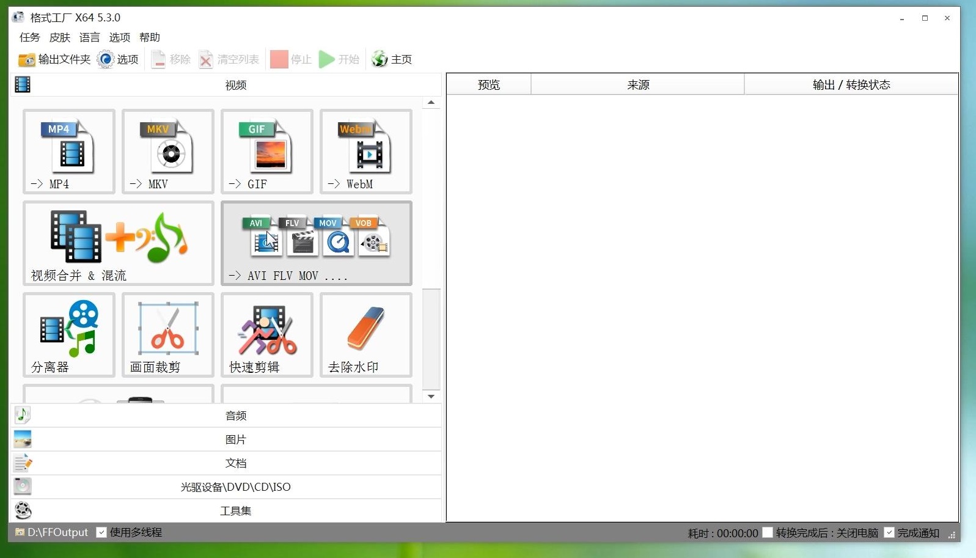
Task: Click the disc icon beside 光驱设备
Action: 23,486
